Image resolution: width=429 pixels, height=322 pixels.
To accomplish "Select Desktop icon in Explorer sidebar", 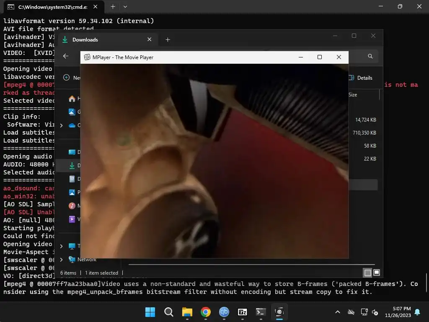I will pos(72,152).
